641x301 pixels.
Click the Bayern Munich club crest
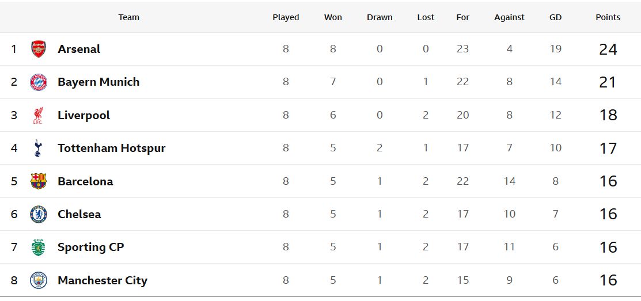pyautogui.click(x=39, y=82)
